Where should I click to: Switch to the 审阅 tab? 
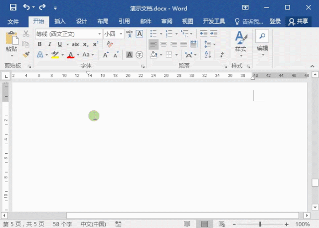click(167, 21)
